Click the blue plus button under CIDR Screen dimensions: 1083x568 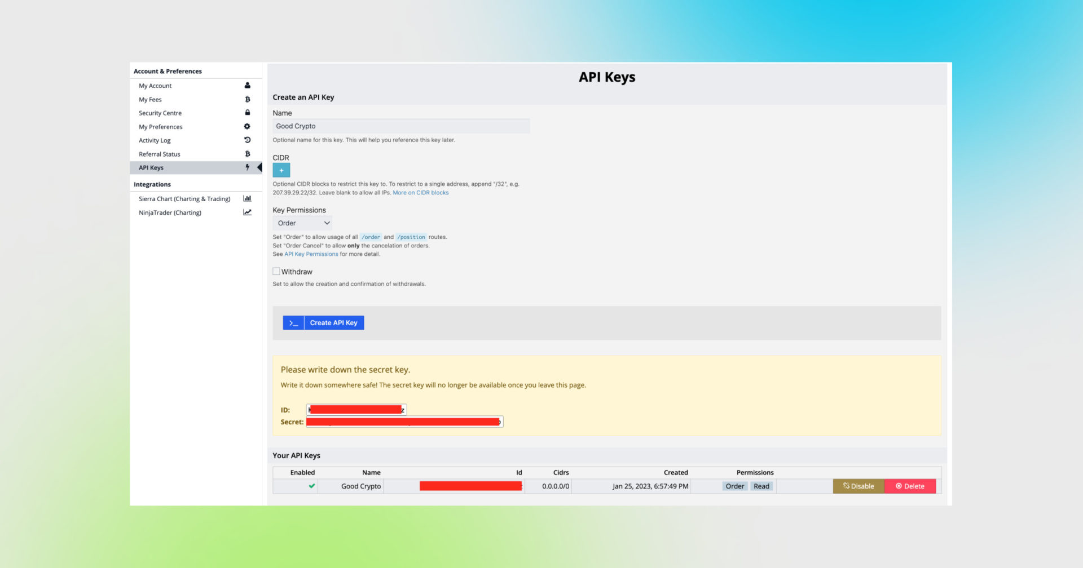click(x=281, y=170)
